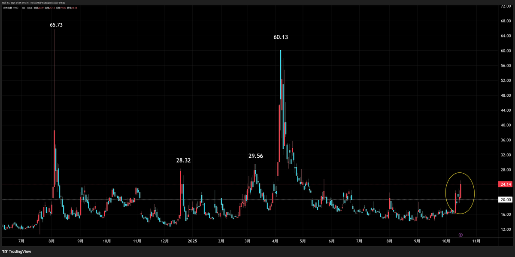
Task: Click the 20.00 highlighted price-line label
Action: click(505, 200)
